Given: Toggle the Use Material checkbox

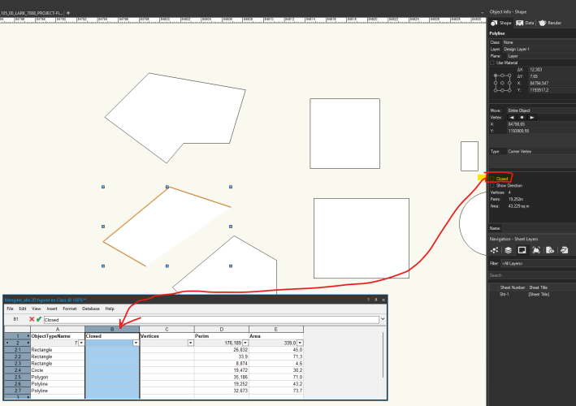Looking at the screenshot, I should 492,63.
